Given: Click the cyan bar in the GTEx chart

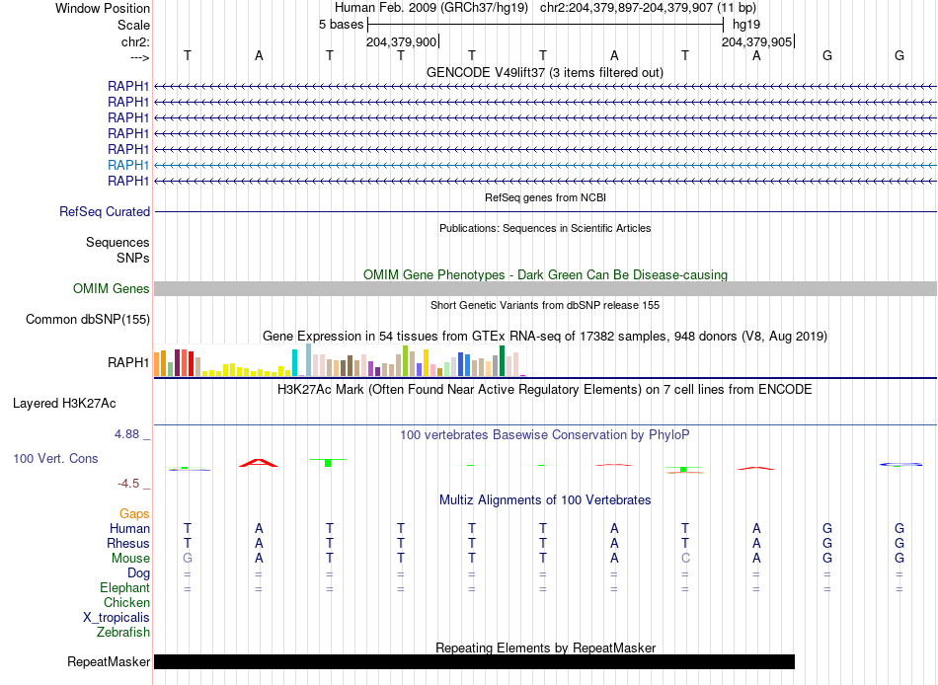Looking at the screenshot, I should coord(294,362).
